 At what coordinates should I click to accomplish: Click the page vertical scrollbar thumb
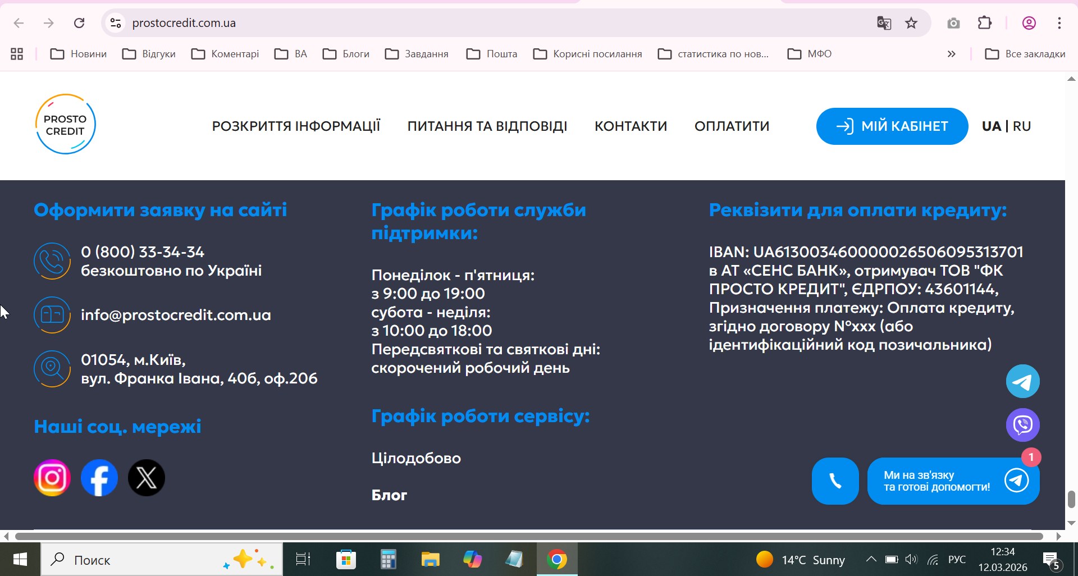click(1071, 499)
